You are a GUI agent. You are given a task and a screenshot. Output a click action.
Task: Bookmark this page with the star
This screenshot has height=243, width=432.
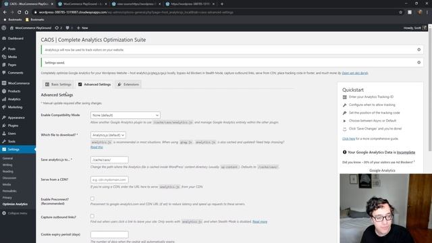pos(400,12)
